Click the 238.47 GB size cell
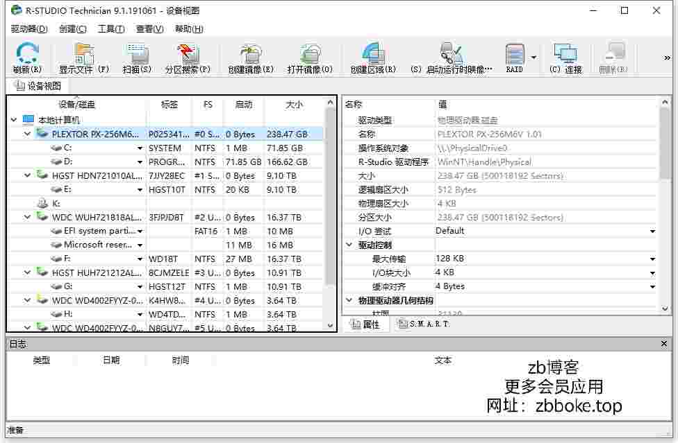 [287, 134]
